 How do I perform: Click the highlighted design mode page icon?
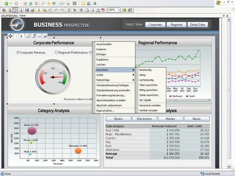click(x=15, y=10)
